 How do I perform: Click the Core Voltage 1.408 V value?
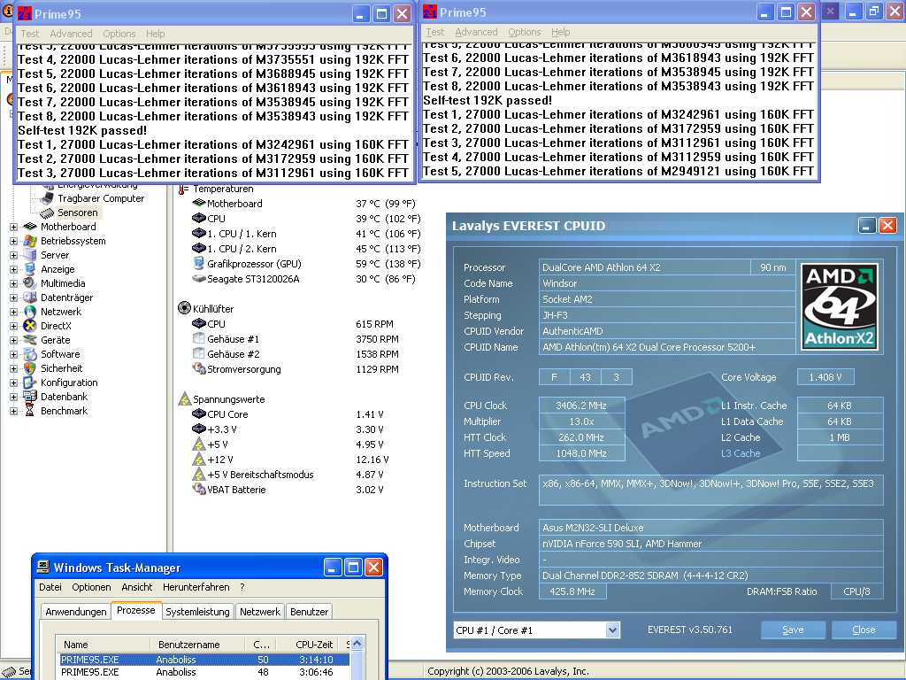[825, 377]
